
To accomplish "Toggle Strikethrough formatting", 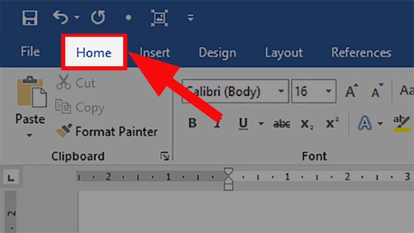I will coord(282,124).
